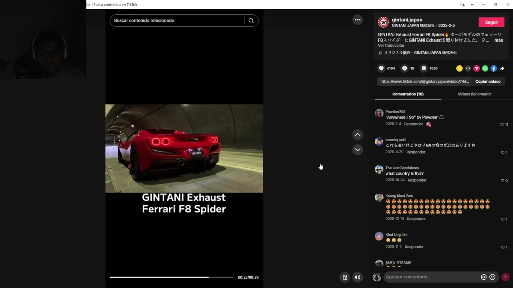Open Kaung Myat Zaw username

coord(399,196)
